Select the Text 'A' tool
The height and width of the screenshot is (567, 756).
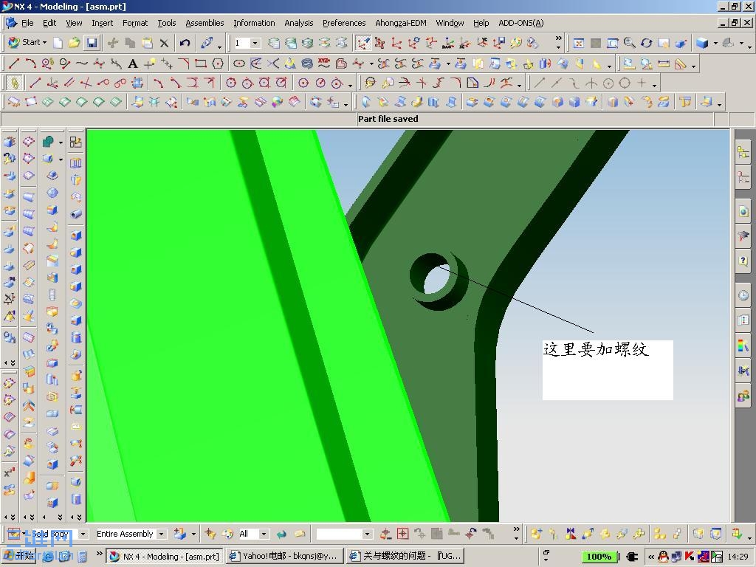[133, 63]
